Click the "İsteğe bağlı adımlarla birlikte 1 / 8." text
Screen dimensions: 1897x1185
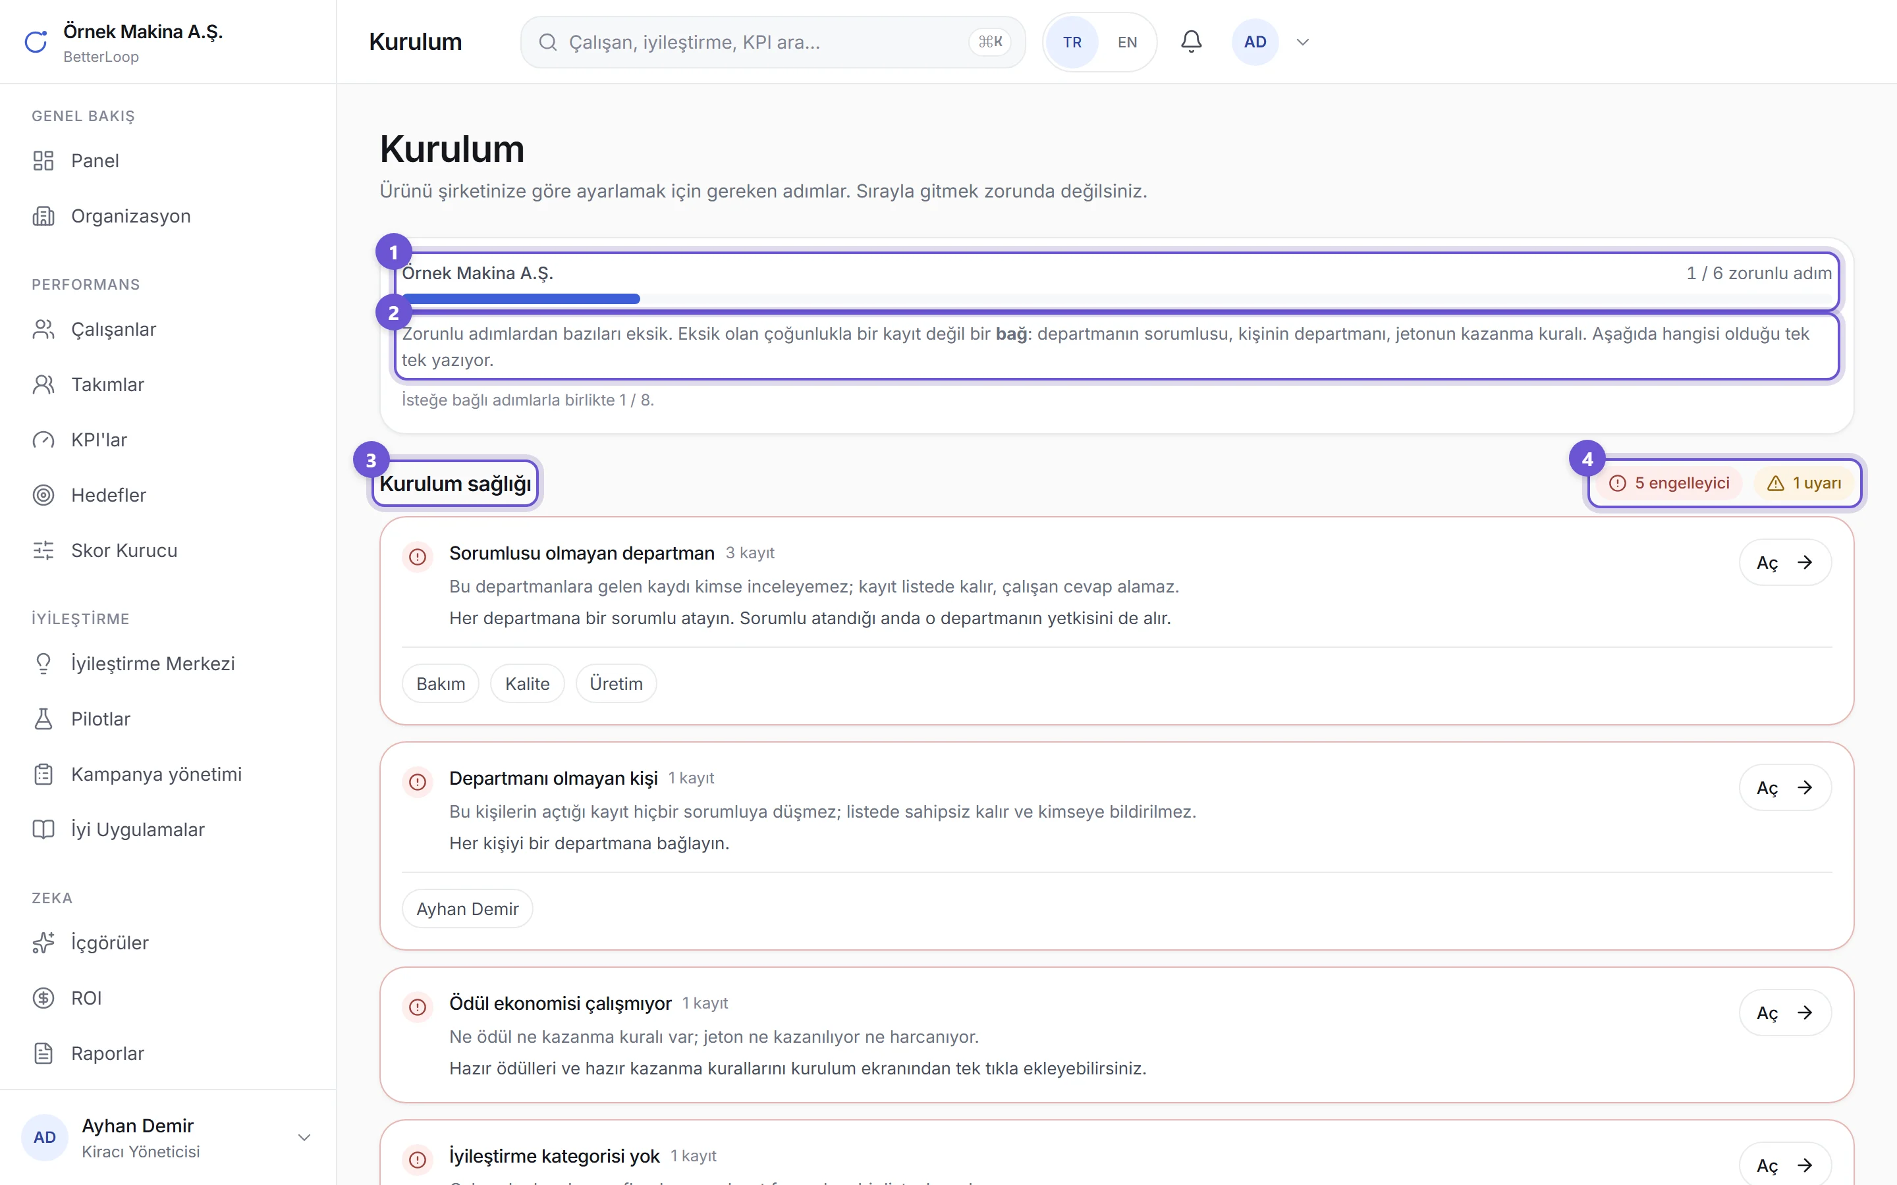click(x=528, y=400)
